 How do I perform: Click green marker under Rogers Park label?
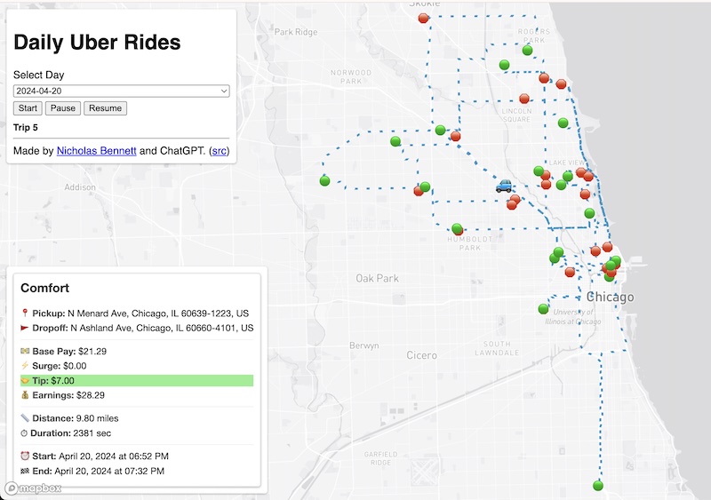(x=527, y=50)
